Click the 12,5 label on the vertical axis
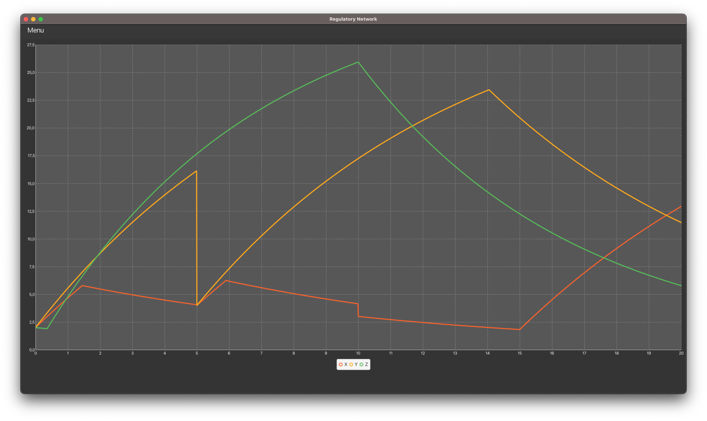The width and height of the screenshot is (707, 421). (31, 211)
